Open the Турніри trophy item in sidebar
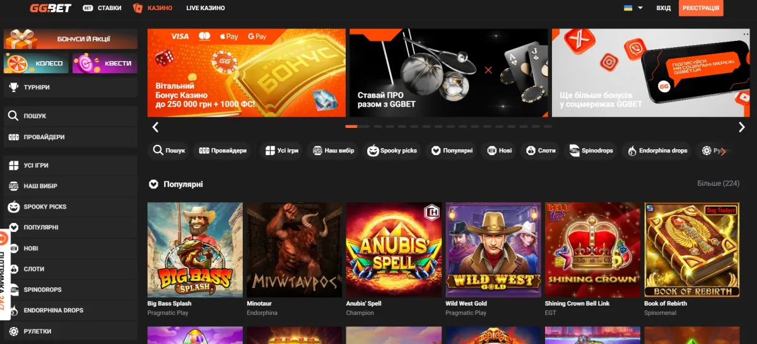This screenshot has height=344, width=757. tap(70, 87)
